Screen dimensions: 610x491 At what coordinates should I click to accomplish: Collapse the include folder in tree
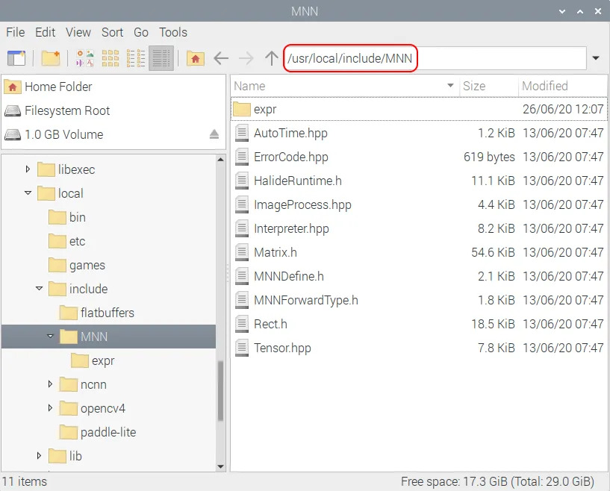(x=39, y=289)
